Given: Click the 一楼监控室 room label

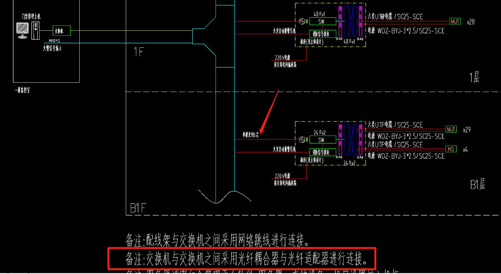Looking at the screenshot, I should pyautogui.click(x=22, y=90).
